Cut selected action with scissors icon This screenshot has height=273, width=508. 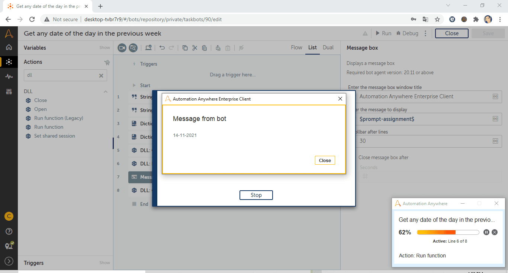(194, 47)
